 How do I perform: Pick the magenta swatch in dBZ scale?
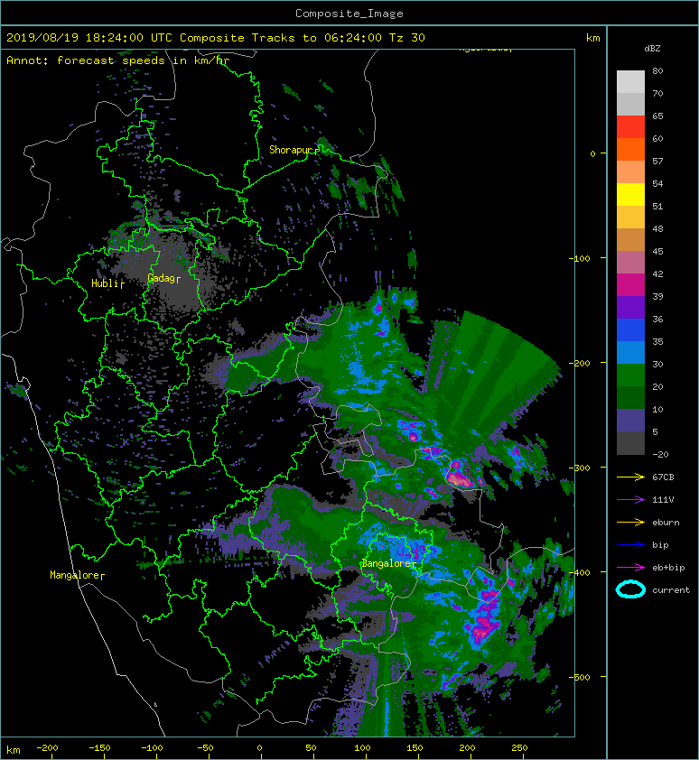tap(630, 285)
